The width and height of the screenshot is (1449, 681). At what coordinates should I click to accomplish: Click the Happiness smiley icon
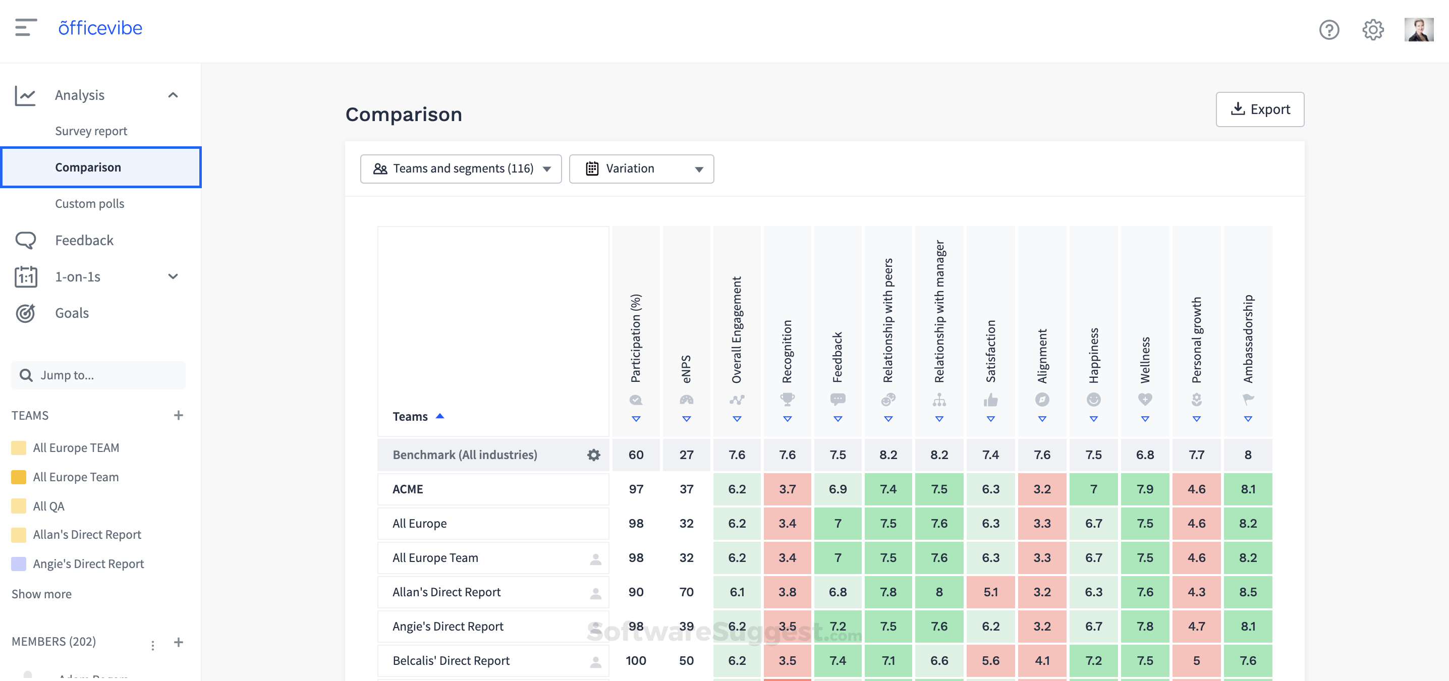tap(1093, 399)
